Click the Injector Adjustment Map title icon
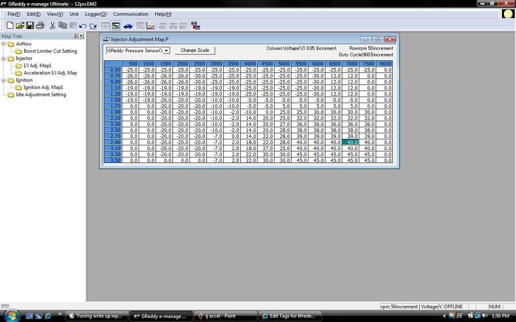The image size is (516, 322). (106, 39)
